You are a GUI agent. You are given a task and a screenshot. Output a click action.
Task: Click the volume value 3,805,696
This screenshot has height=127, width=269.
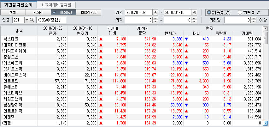pyautogui.click(x=253, y=63)
